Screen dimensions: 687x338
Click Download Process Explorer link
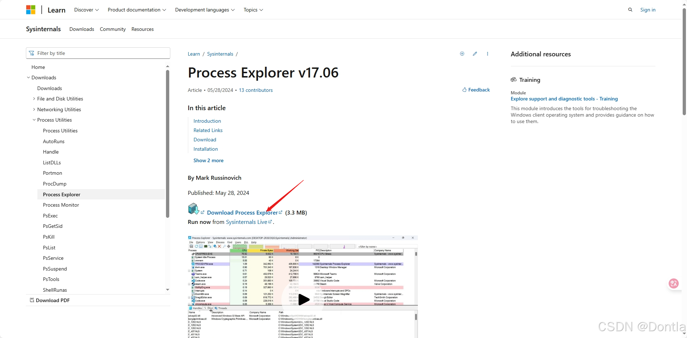(242, 212)
